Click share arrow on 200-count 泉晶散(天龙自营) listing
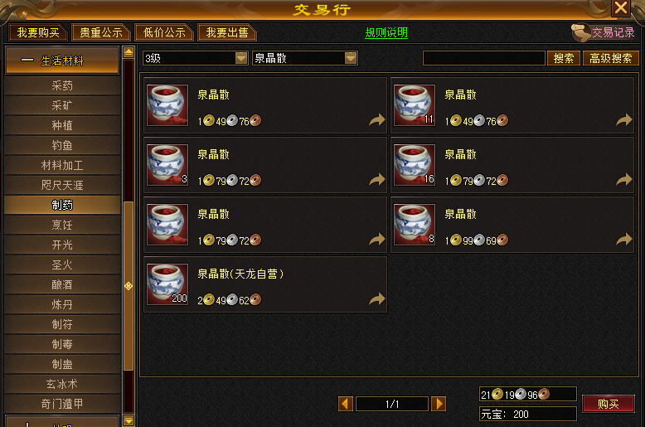The image size is (645, 427). click(x=376, y=299)
